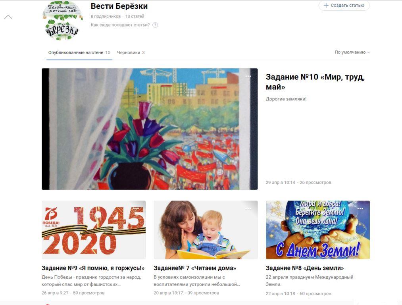Click the plus icon in Создать статью

(x=326, y=6)
